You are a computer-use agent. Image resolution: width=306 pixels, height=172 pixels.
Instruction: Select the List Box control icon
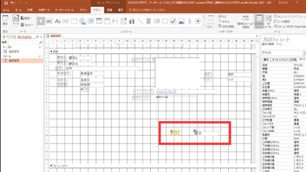156,21
